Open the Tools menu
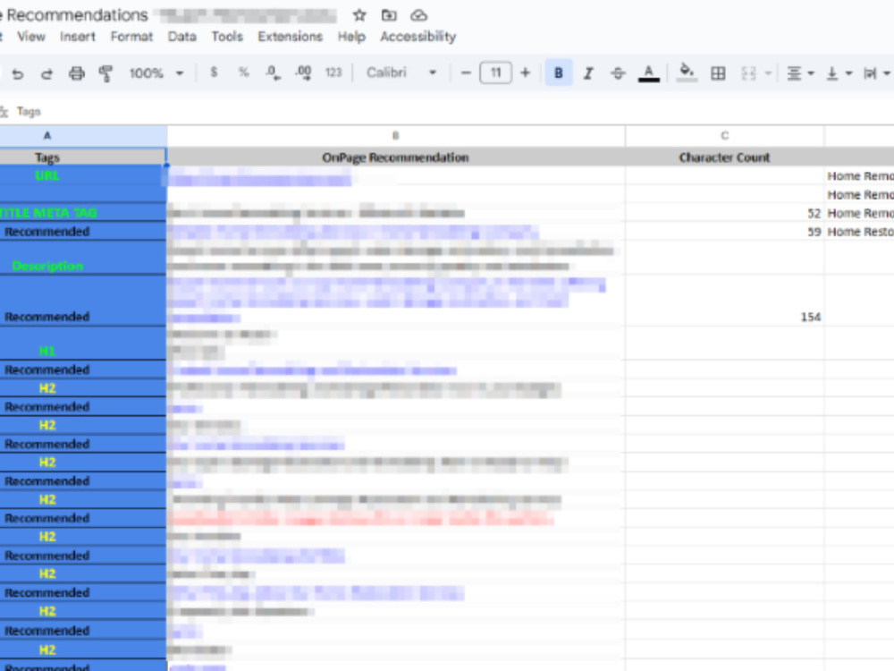 [x=227, y=37]
